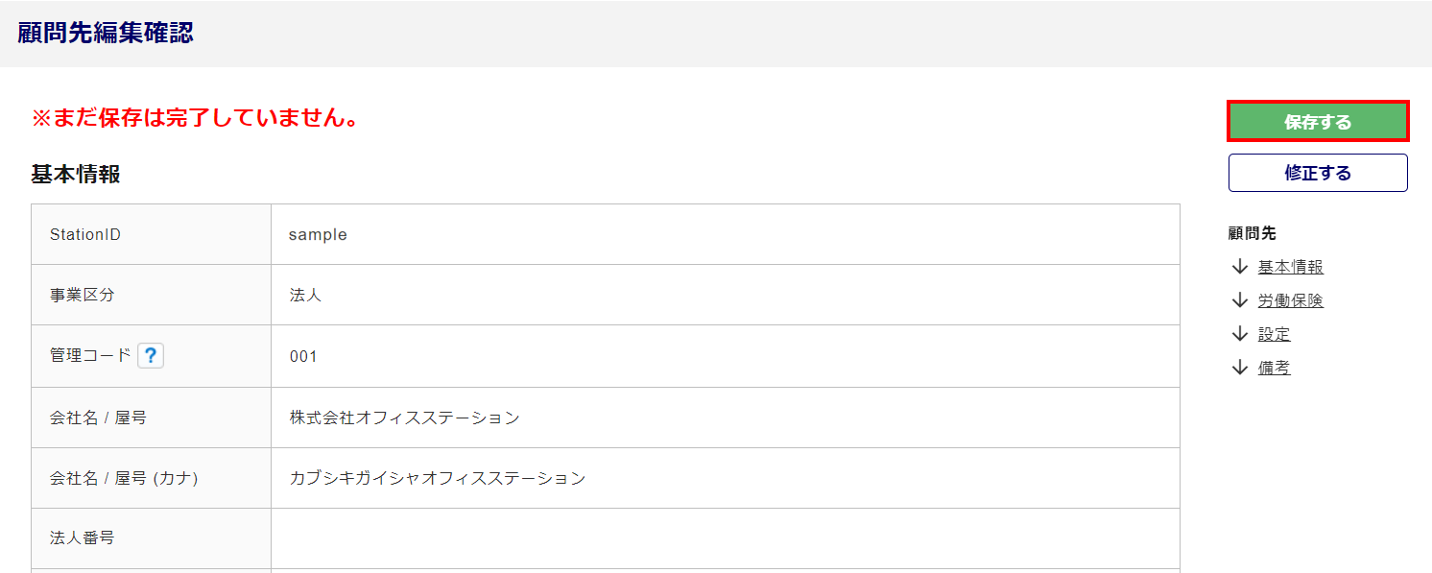The width and height of the screenshot is (1432, 573).
Task: Click the red まだ保存は完了していません warning
Action: pyautogui.click(x=195, y=118)
